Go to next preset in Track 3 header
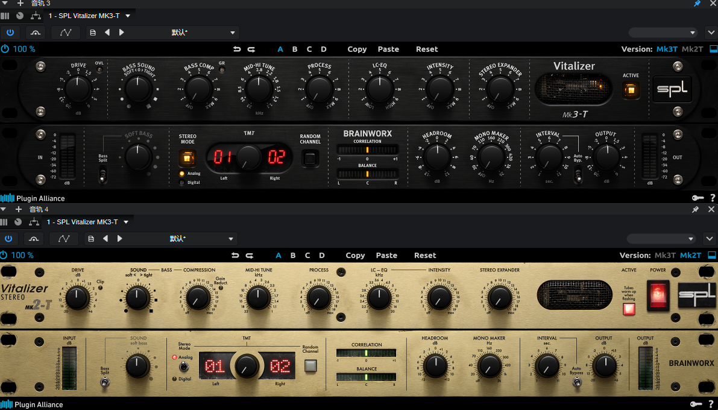This screenshot has height=410, width=718. pos(121,33)
